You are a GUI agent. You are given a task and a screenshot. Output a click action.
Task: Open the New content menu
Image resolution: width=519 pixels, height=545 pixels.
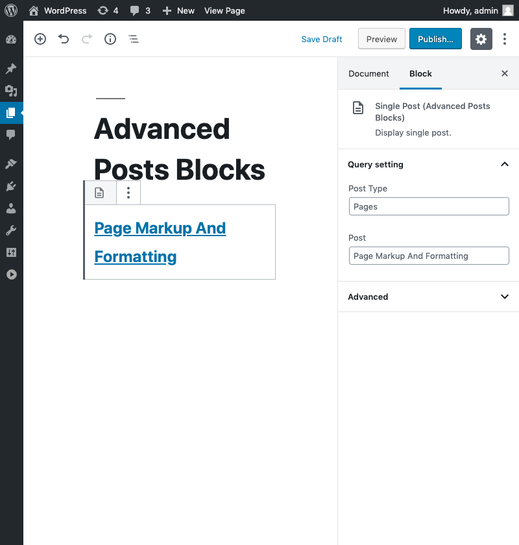(178, 10)
